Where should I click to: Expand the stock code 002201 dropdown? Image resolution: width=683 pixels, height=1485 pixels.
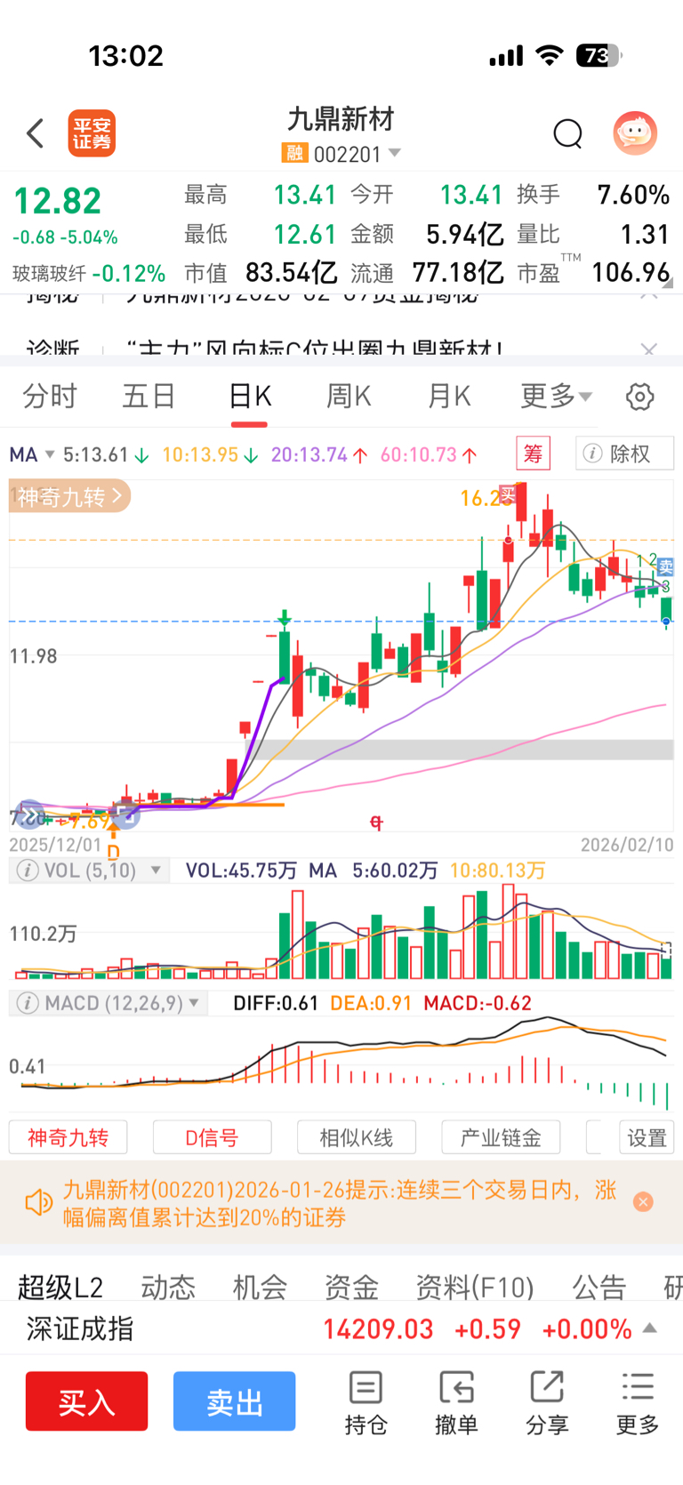(395, 154)
